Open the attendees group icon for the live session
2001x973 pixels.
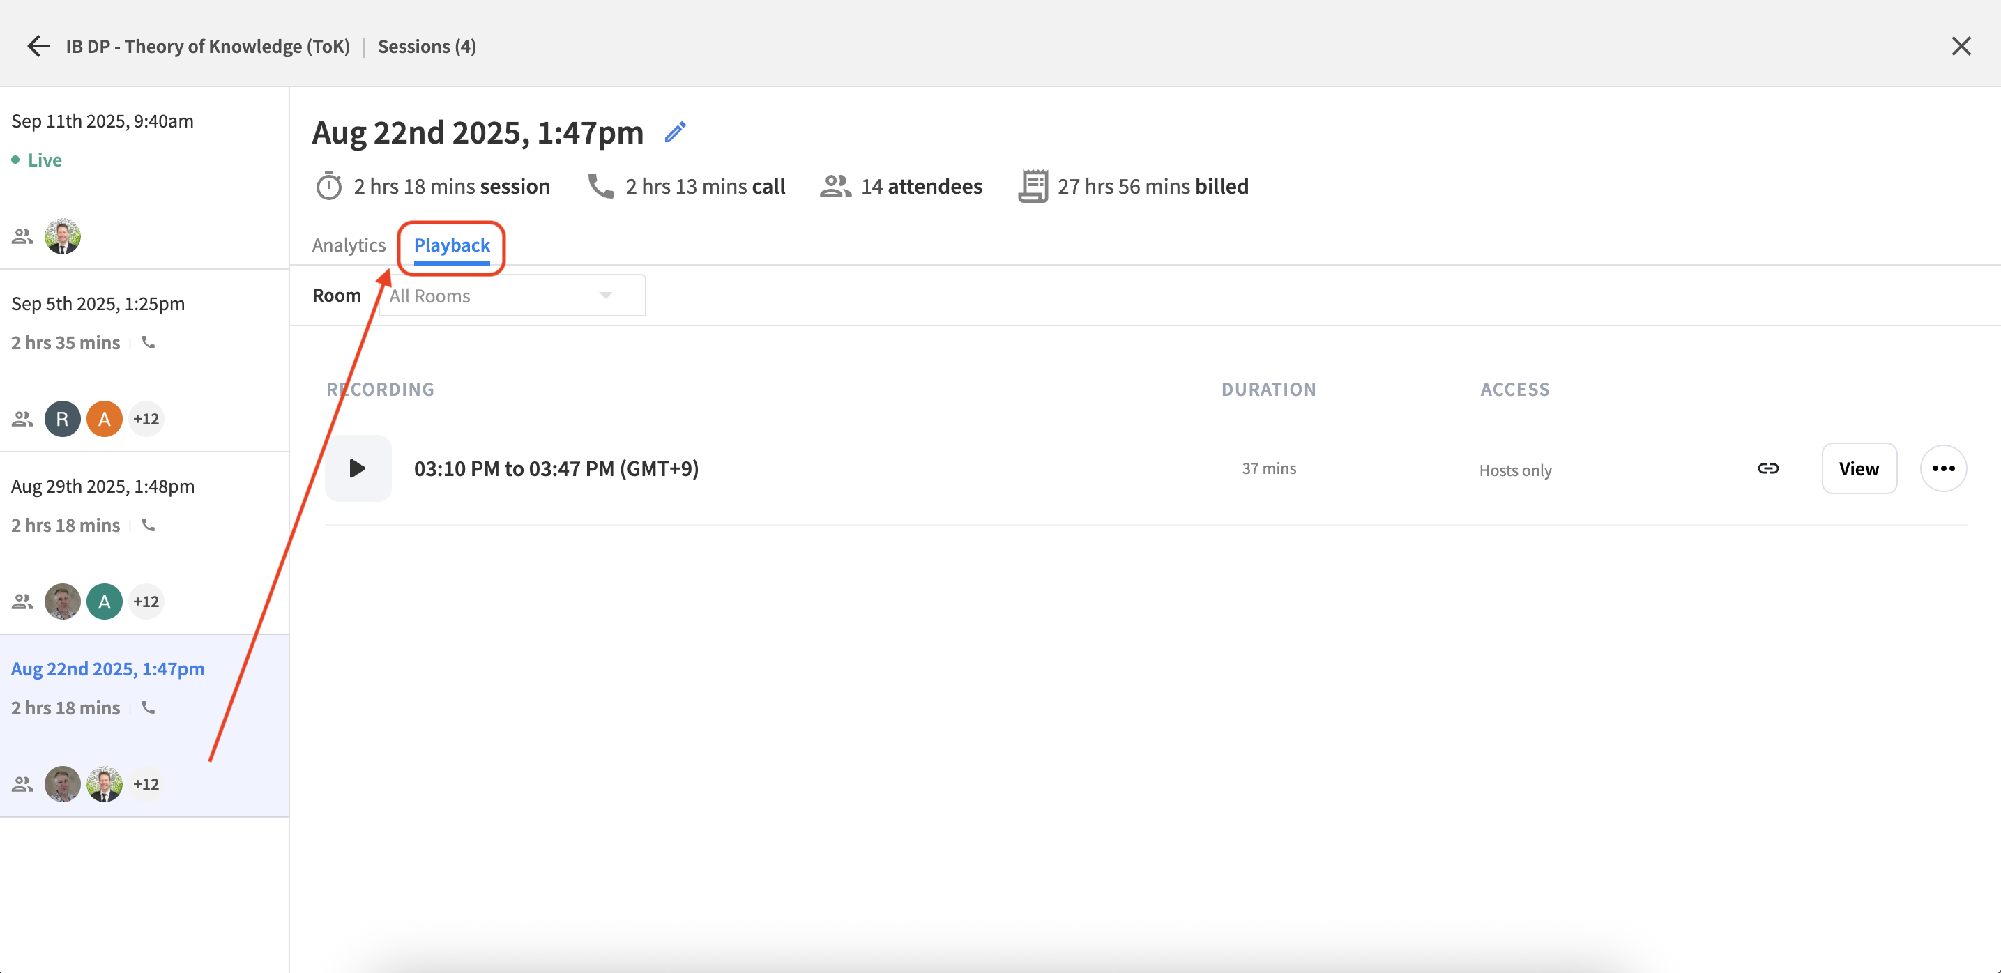point(21,236)
